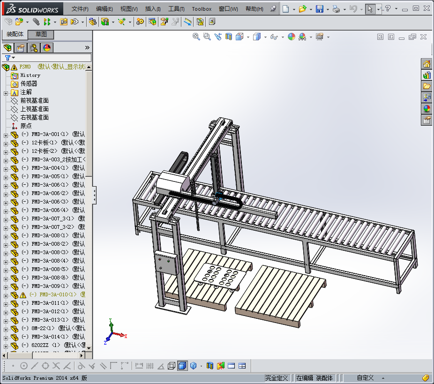Click the Open document button
This screenshot has width=434, height=384.
click(x=302, y=9)
